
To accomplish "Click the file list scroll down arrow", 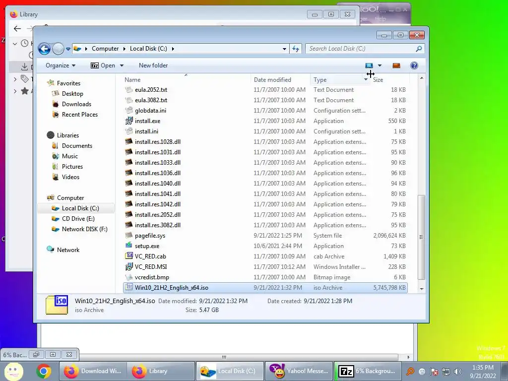I will [421, 288].
